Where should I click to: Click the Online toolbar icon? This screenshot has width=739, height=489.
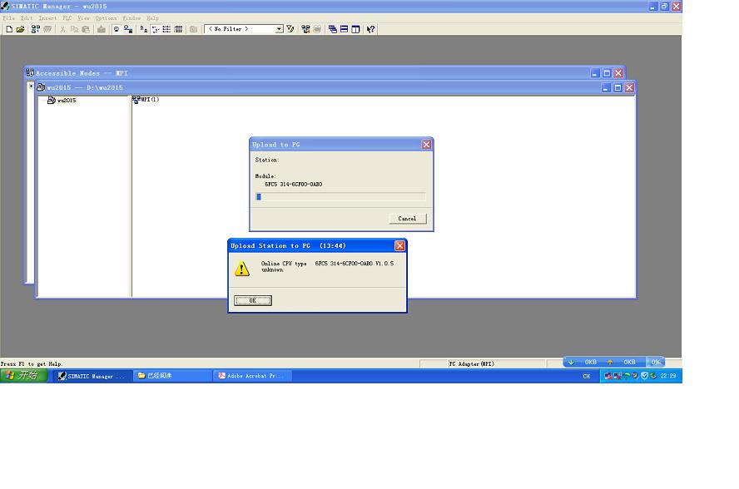point(117,29)
